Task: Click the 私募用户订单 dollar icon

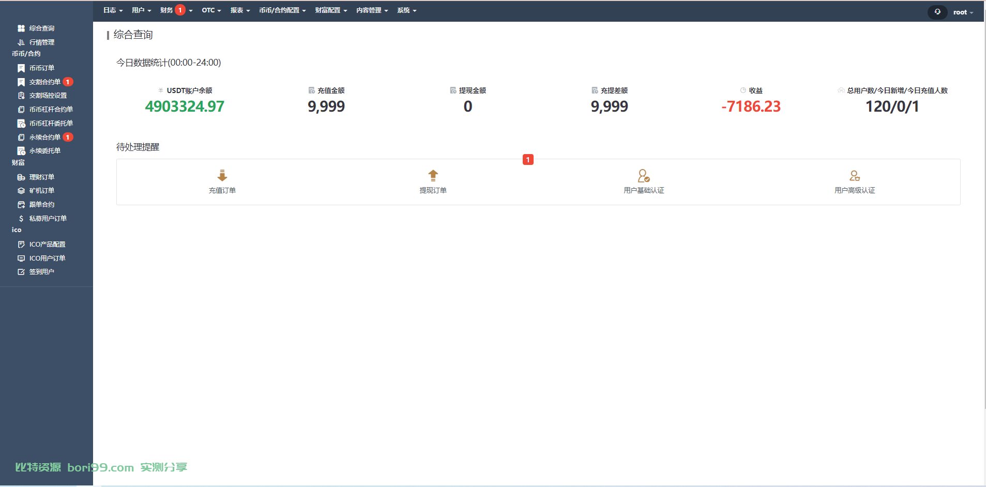Action: [21, 219]
